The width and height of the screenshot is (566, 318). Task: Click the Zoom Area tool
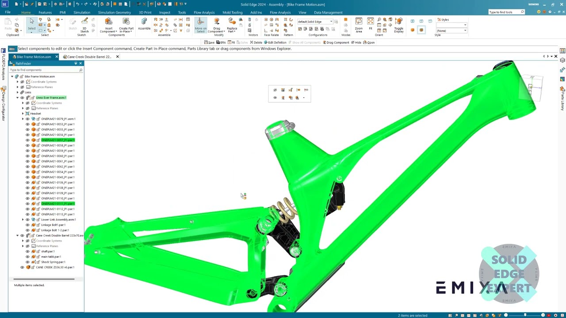pyautogui.click(x=359, y=26)
